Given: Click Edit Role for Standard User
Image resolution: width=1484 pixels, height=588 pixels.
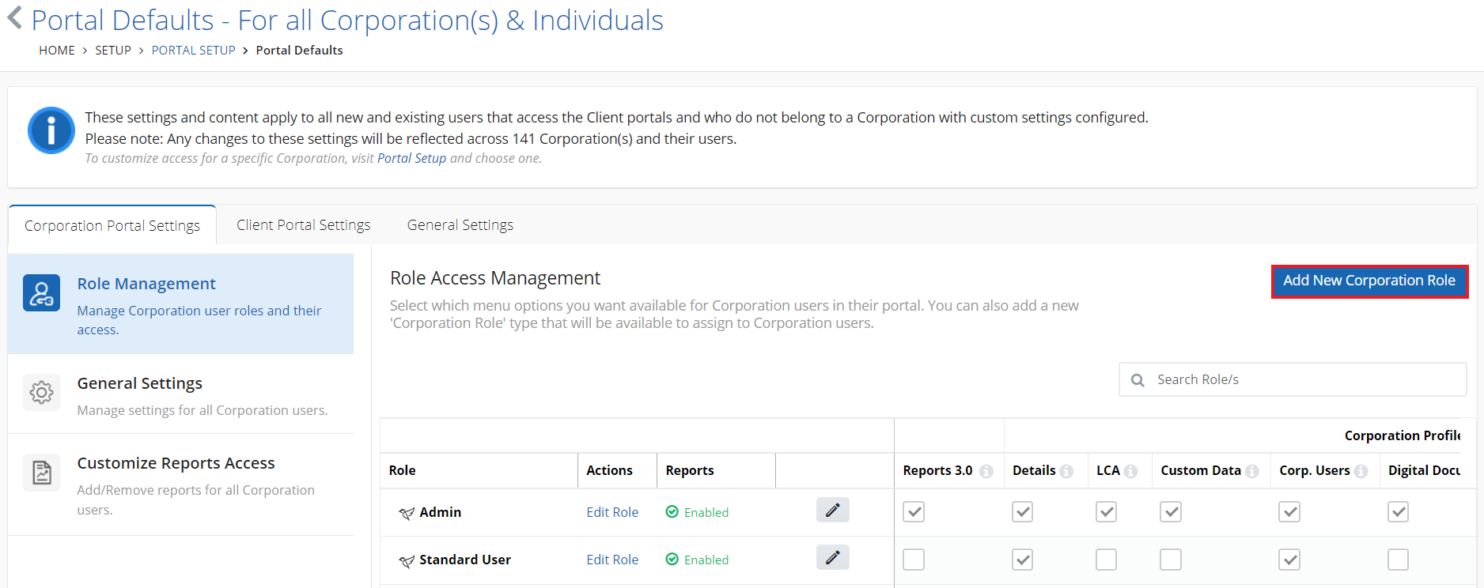Looking at the screenshot, I should 612,560.
